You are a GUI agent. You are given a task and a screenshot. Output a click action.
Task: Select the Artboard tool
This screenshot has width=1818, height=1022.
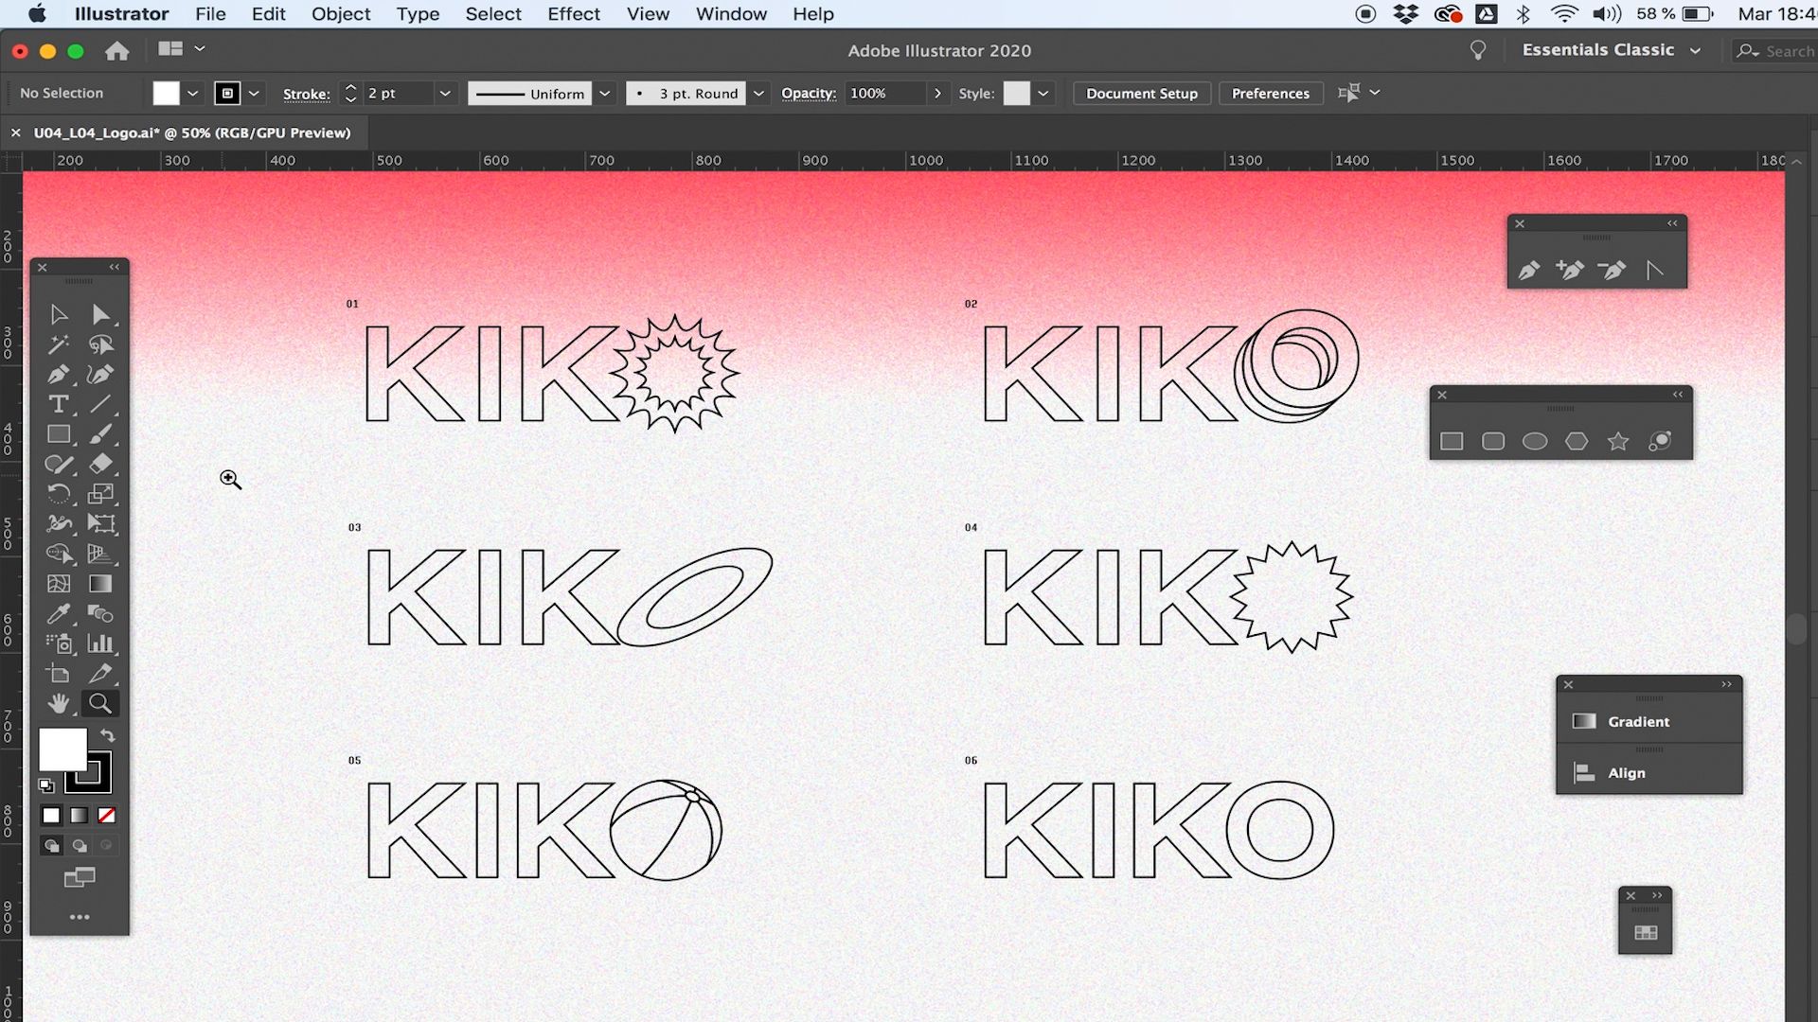point(59,674)
